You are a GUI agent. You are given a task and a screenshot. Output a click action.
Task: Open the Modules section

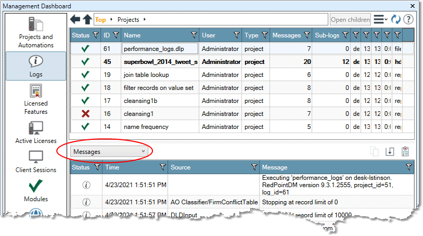(x=36, y=191)
